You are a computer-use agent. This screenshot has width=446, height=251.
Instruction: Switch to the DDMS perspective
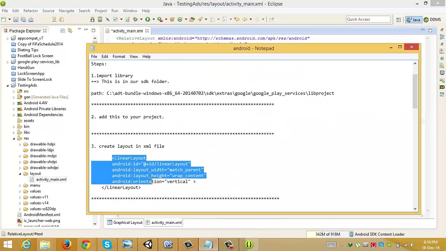point(432,20)
